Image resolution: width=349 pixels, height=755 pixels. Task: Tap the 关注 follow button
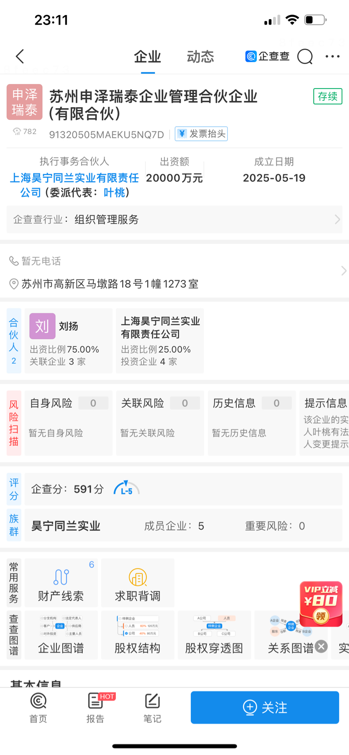(265, 707)
